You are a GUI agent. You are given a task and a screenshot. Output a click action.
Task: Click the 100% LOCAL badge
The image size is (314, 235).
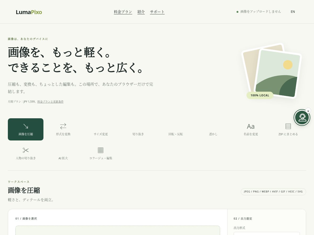pos(260,95)
